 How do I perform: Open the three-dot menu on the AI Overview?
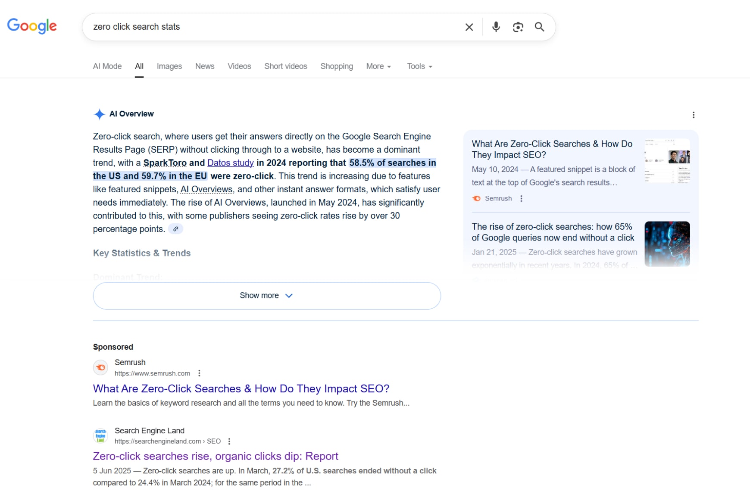click(x=694, y=114)
